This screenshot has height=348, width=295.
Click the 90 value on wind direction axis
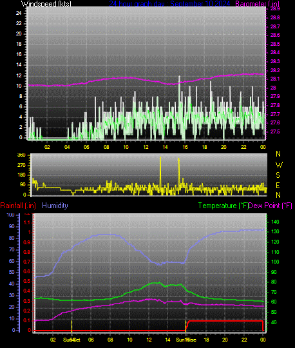point(23,185)
